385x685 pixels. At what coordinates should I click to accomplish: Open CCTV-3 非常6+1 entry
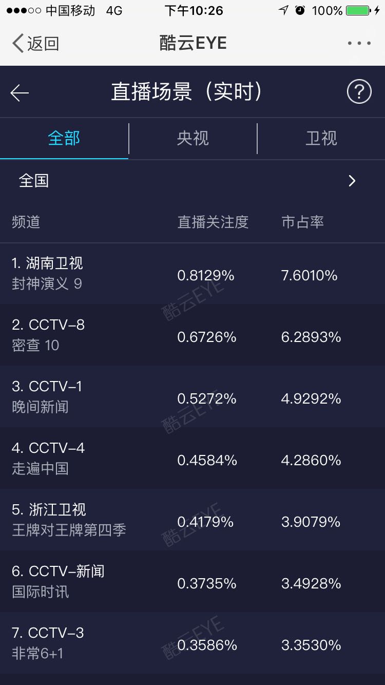192,643
